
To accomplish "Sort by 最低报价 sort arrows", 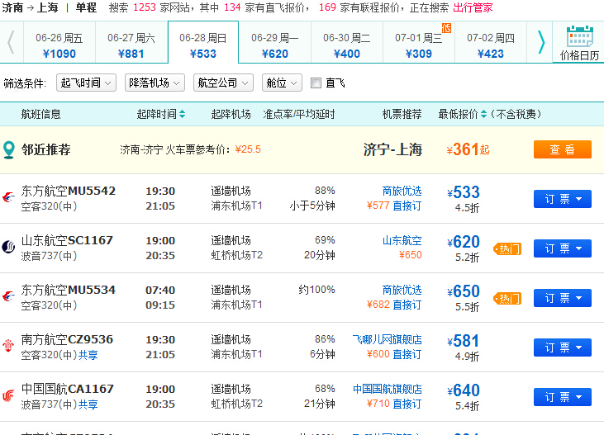I will tap(484, 114).
